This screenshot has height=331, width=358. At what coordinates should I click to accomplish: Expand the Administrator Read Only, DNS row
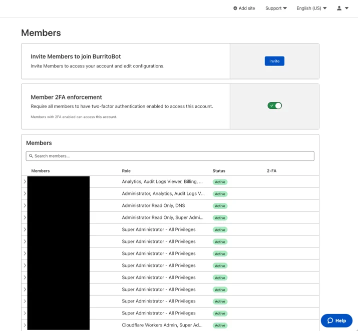tap(25, 205)
